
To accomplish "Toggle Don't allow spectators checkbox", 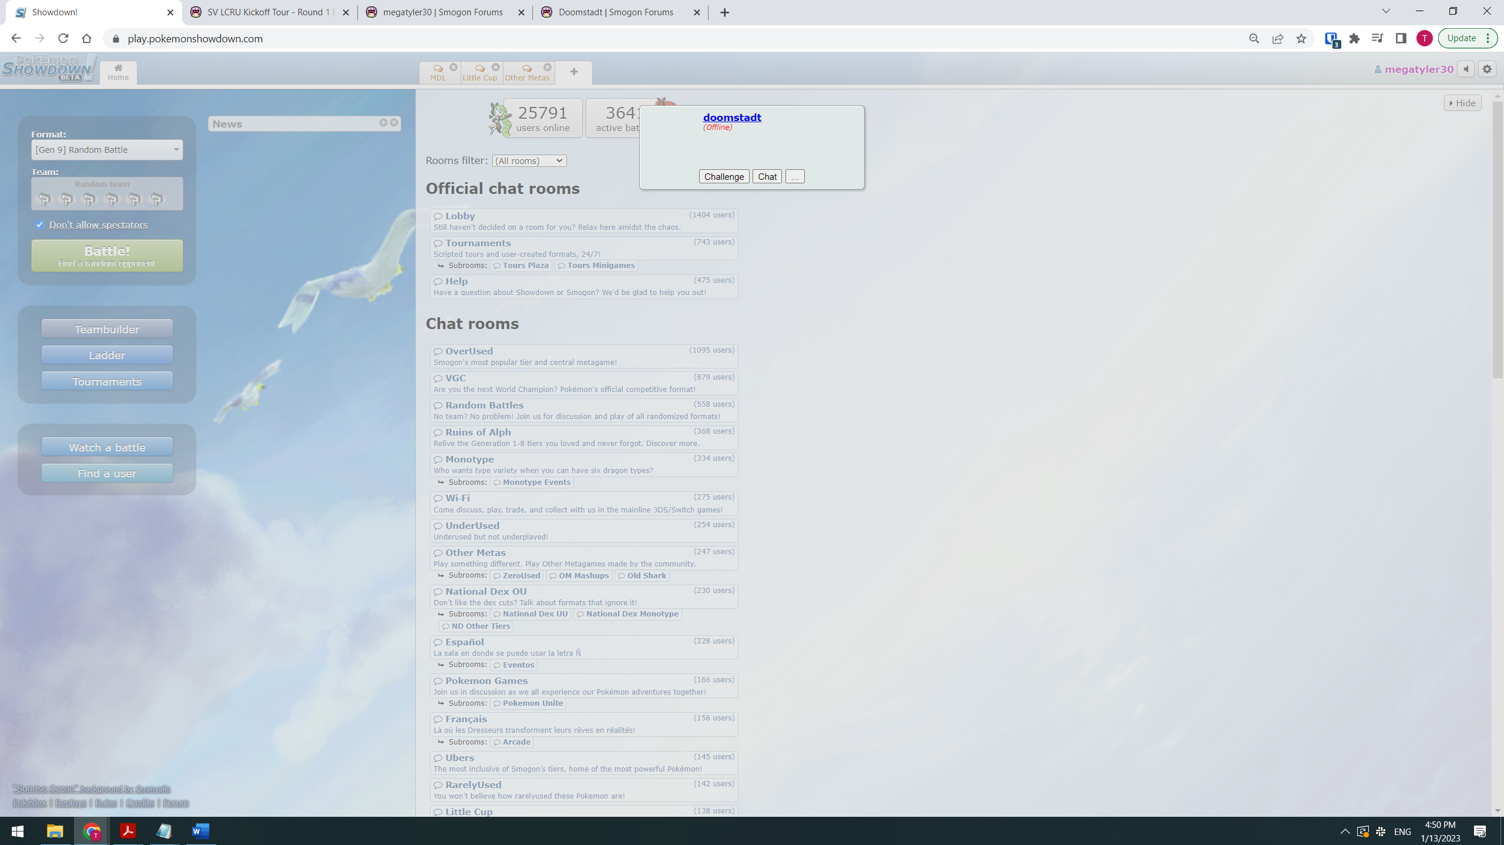I will [39, 224].
